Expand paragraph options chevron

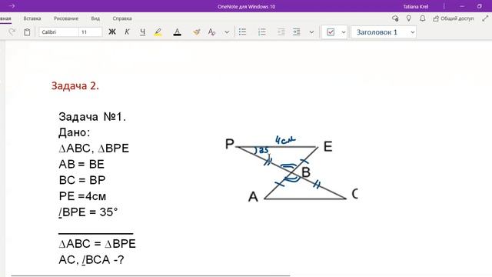[311, 32]
